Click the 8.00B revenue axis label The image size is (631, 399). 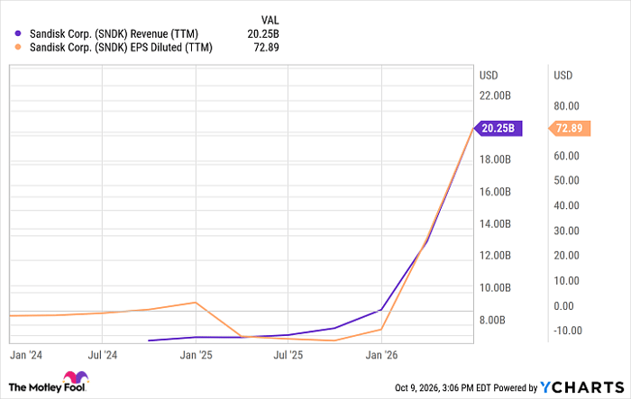pyautogui.click(x=492, y=320)
